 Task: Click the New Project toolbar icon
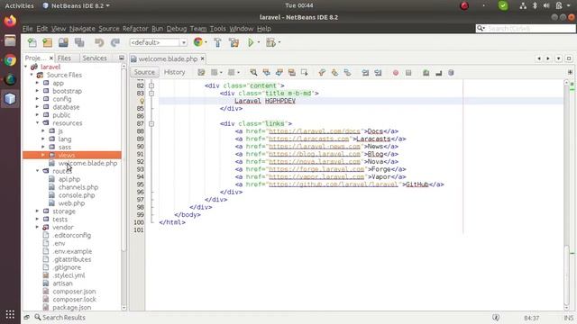tap(48, 42)
